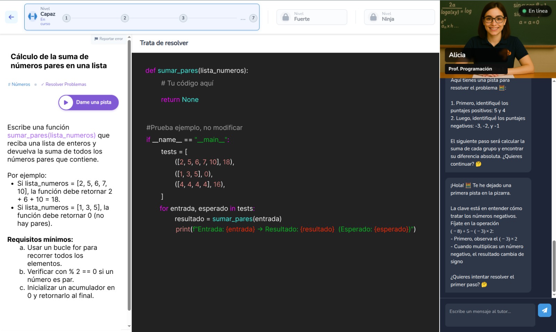Screen dimensions: 556x332
Task: Open the Nivel Ninja tab
Action: coord(399,17)
